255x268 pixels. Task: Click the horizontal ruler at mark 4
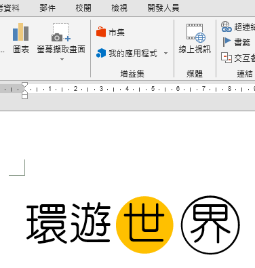coord(127,89)
